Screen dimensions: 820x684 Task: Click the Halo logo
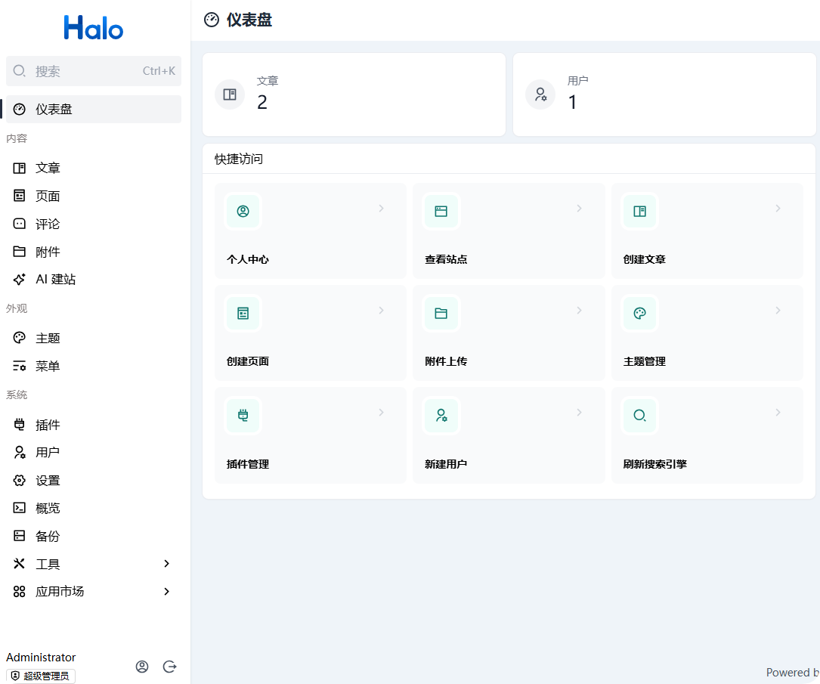[94, 28]
